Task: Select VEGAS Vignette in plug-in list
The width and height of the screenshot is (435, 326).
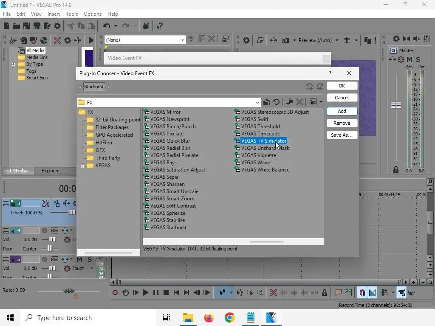Action: click(x=259, y=155)
